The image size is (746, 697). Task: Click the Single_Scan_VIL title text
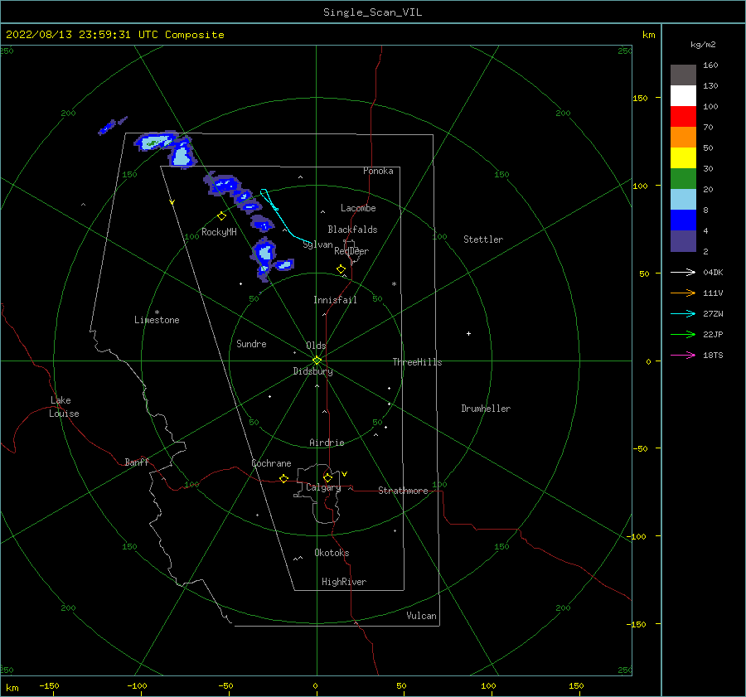coord(372,12)
